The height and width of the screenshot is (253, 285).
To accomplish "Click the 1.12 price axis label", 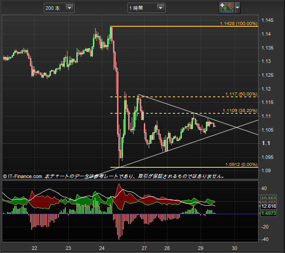I will pos(266,89).
